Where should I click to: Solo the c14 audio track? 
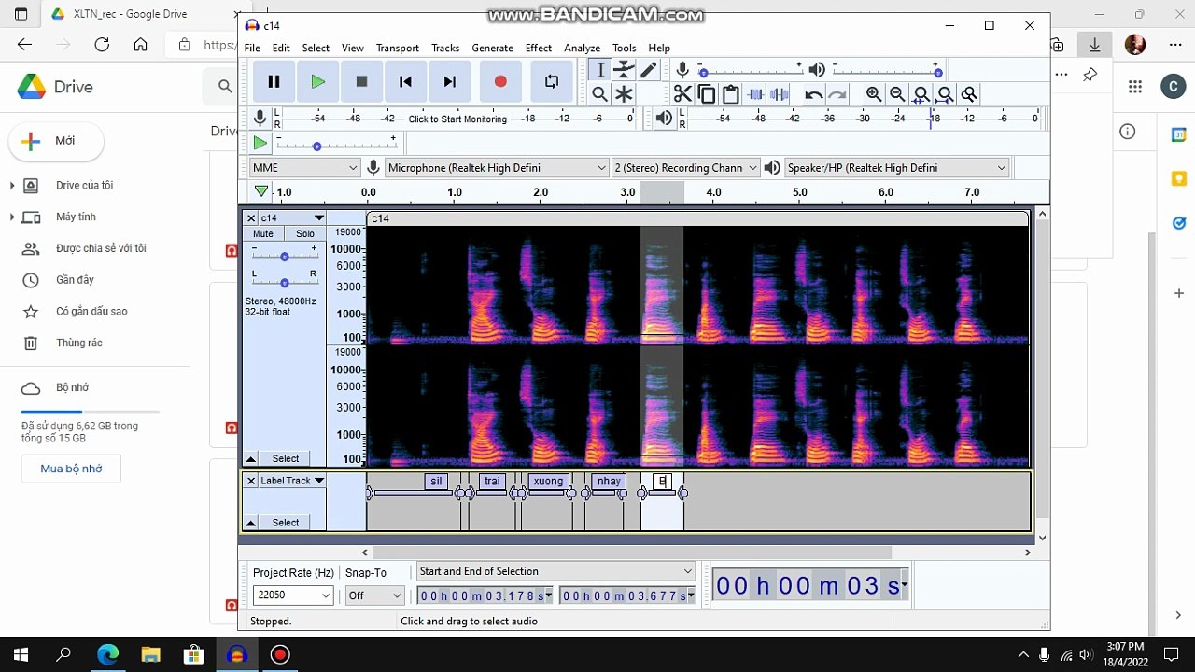click(305, 233)
